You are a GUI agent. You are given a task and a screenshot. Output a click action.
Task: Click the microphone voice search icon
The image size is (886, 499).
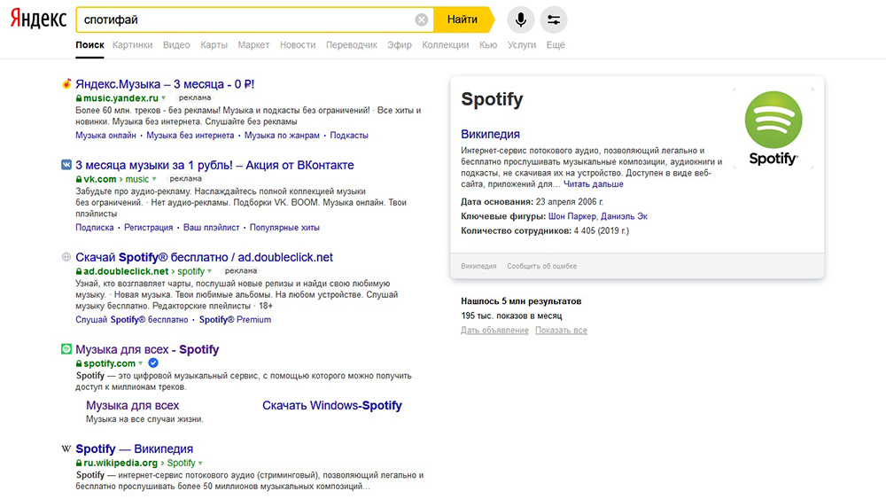[520, 19]
